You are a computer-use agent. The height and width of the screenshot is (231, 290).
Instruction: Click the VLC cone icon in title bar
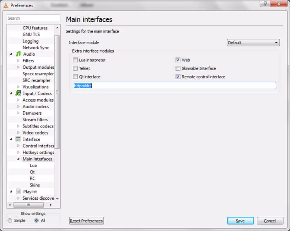tap(6, 5)
